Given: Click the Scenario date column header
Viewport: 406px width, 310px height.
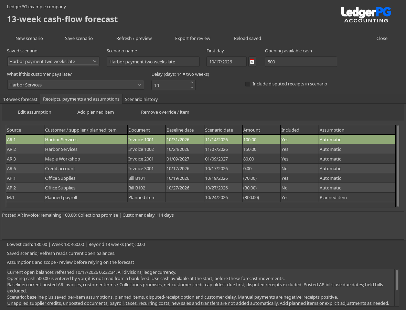Looking at the screenshot, I should coord(223,130).
